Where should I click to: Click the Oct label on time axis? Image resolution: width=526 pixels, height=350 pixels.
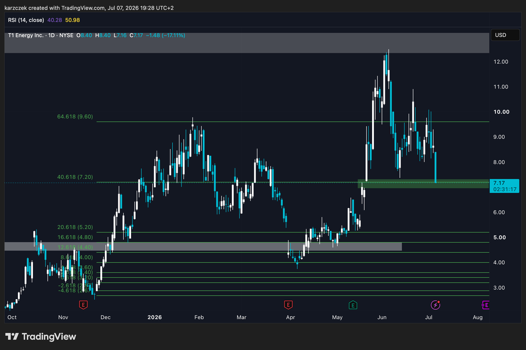pyautogui.click(x=12, y=317)
